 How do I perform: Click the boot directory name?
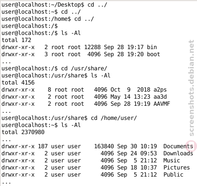pyautogui.click(x=154, y=54)
